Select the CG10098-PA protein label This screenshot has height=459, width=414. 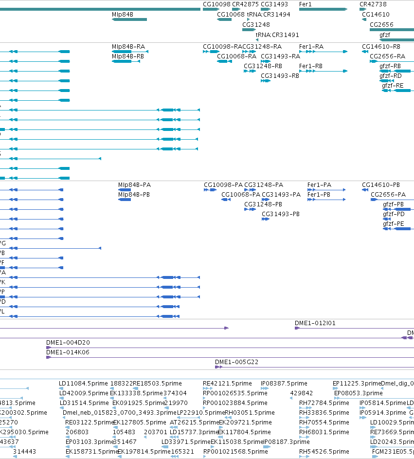pos(223,184)
